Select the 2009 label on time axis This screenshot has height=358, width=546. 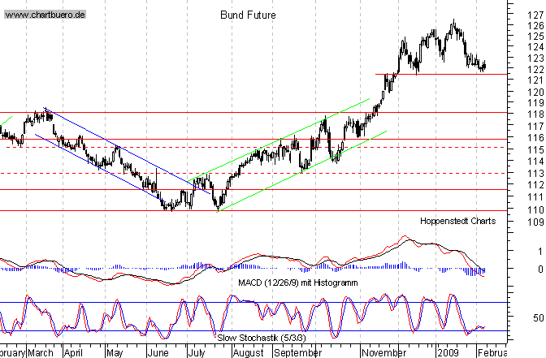click(x=448, y=353)
